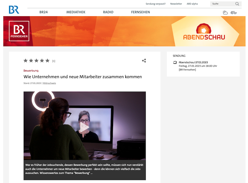Open the Radio menu
This screenshot has height=183, width=248.
pyautogui.click(x=108, y=12)
